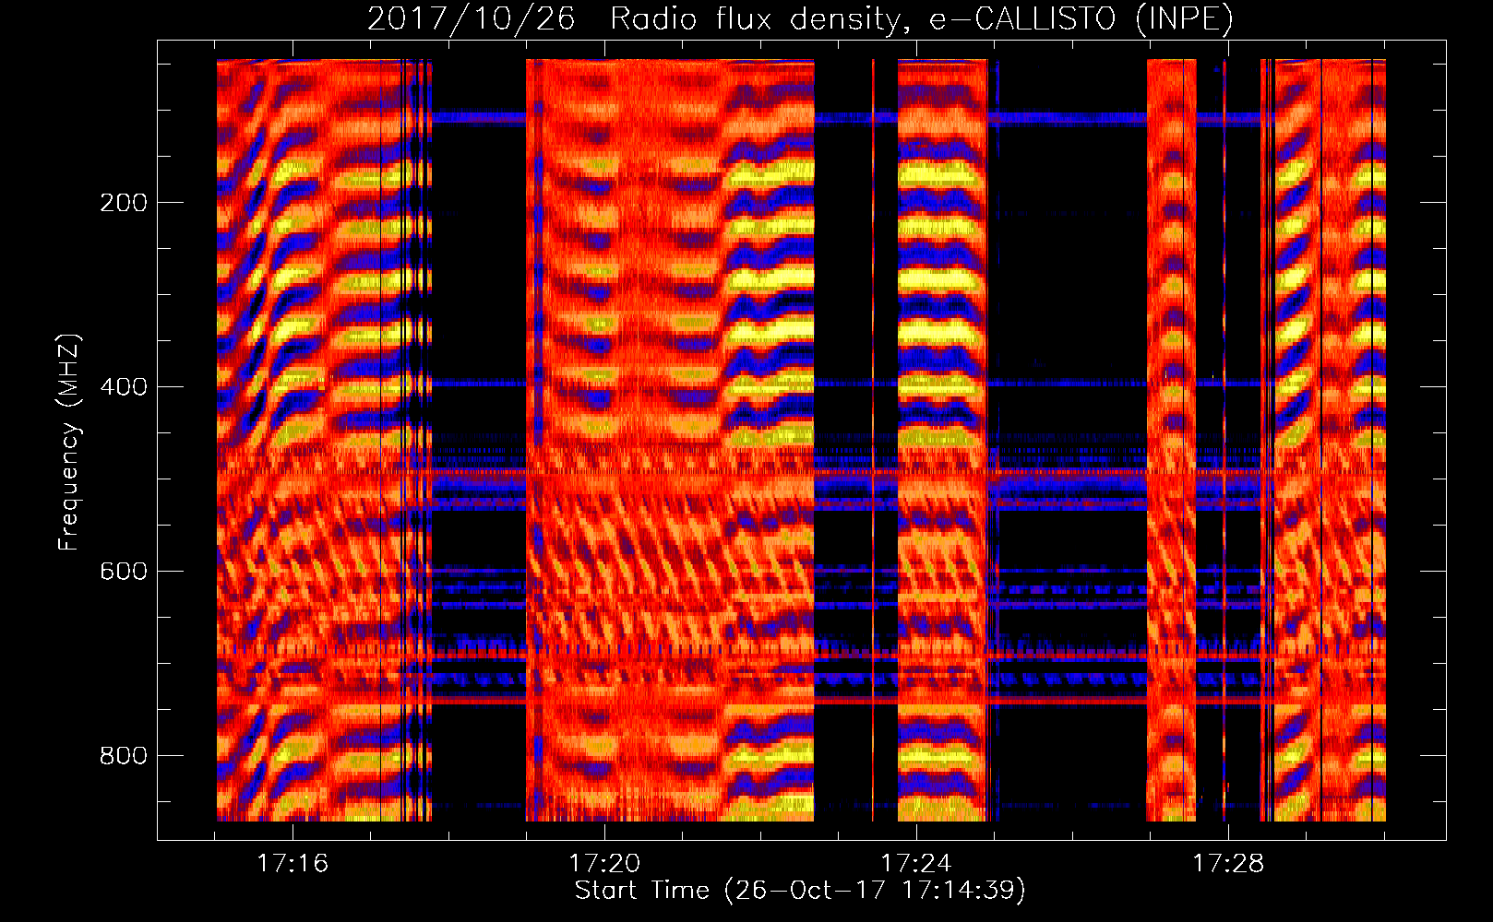Select the 800 frequency tick label

[124, 756]
